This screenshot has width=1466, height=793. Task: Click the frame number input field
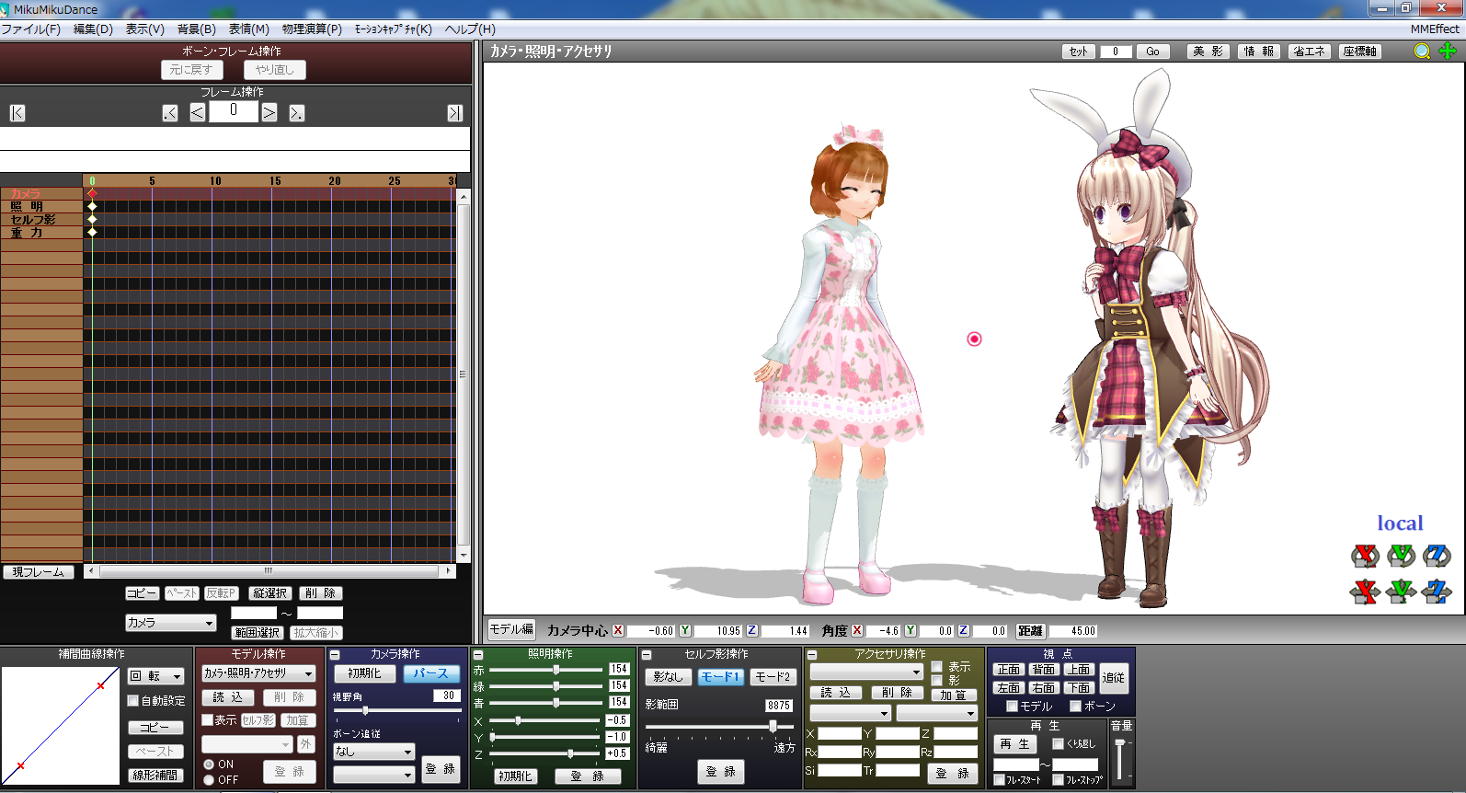coord(234,111)
